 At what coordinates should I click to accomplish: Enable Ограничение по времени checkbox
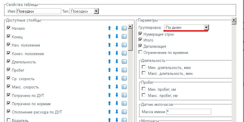pyautogui.click(x=140, y=52)
